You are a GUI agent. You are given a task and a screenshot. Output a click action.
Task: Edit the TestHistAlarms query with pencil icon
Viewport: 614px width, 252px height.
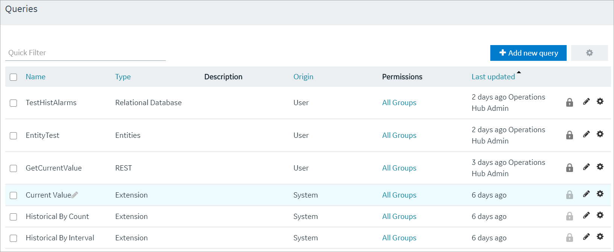(586, 101)
